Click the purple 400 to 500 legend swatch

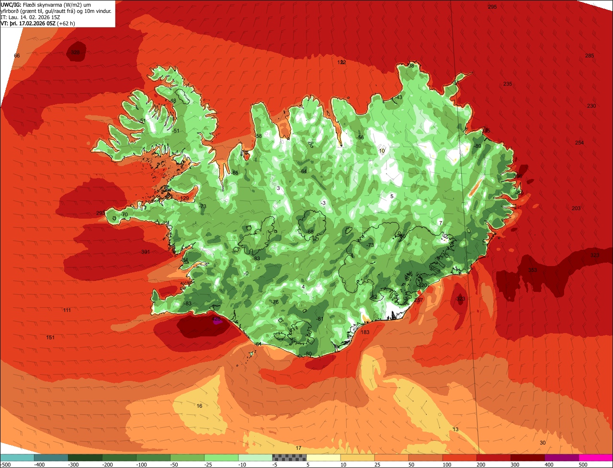point(561,457)
